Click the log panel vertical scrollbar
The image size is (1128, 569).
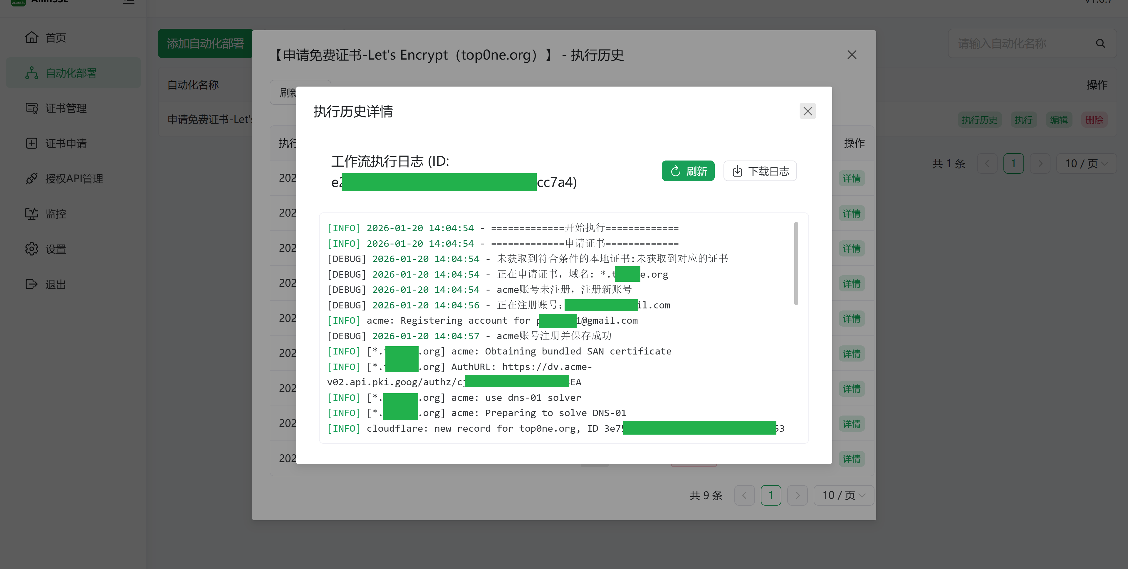tap(796, 263)
